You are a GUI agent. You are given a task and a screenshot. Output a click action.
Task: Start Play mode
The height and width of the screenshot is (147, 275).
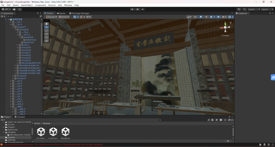point(132,9)
